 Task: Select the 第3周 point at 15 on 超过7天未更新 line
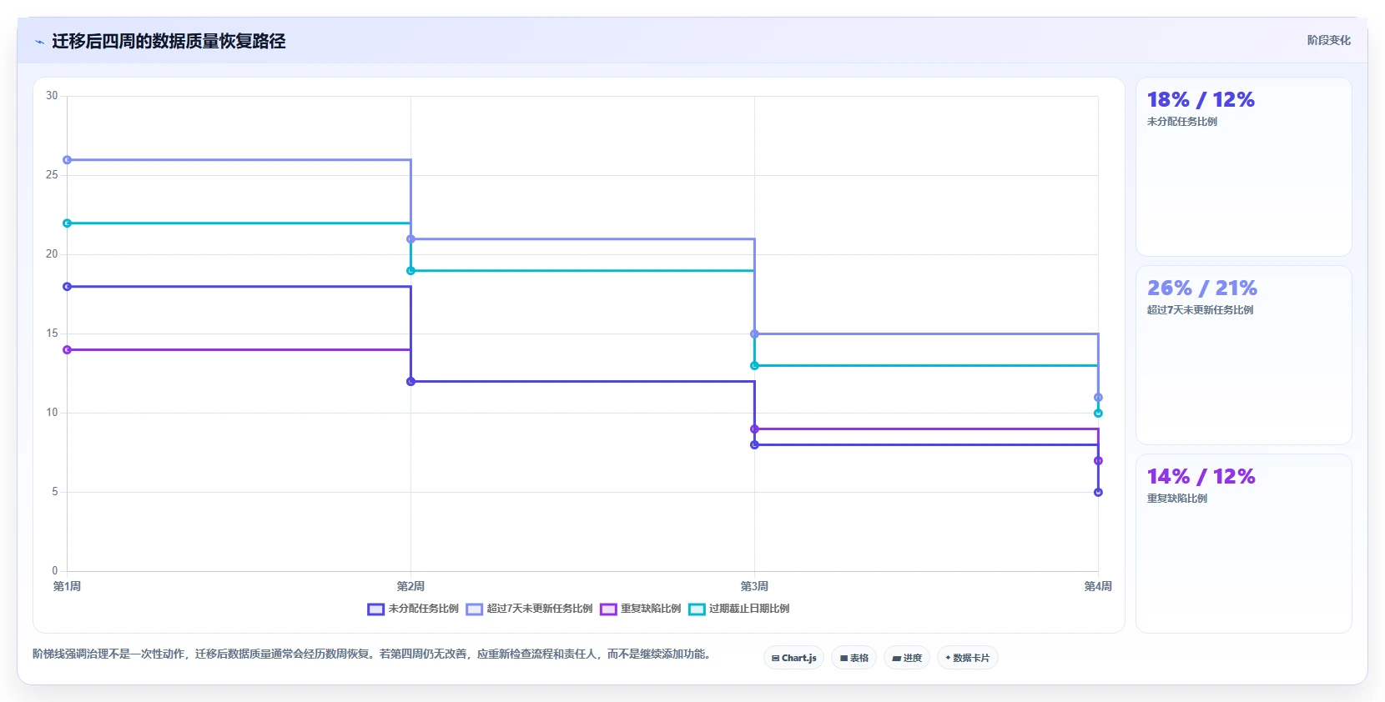pos(754,334)
